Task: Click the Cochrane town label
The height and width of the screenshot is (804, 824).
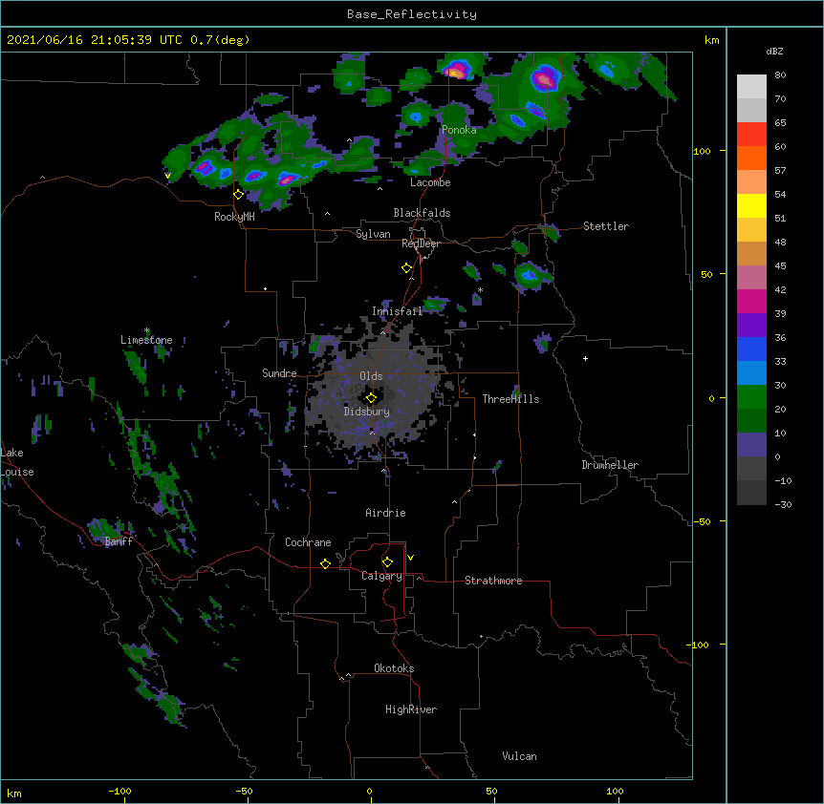Action: point(308,542)
